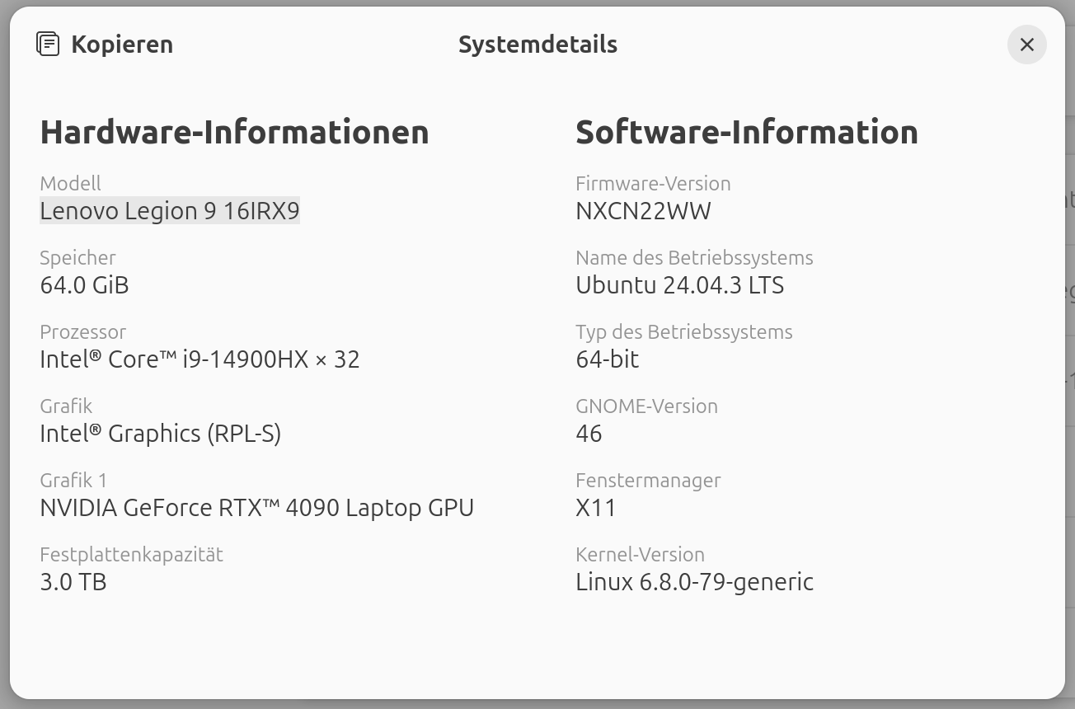Click the Kopieren button to copy system details
The image size is (1075, 709).
[122, 45]
